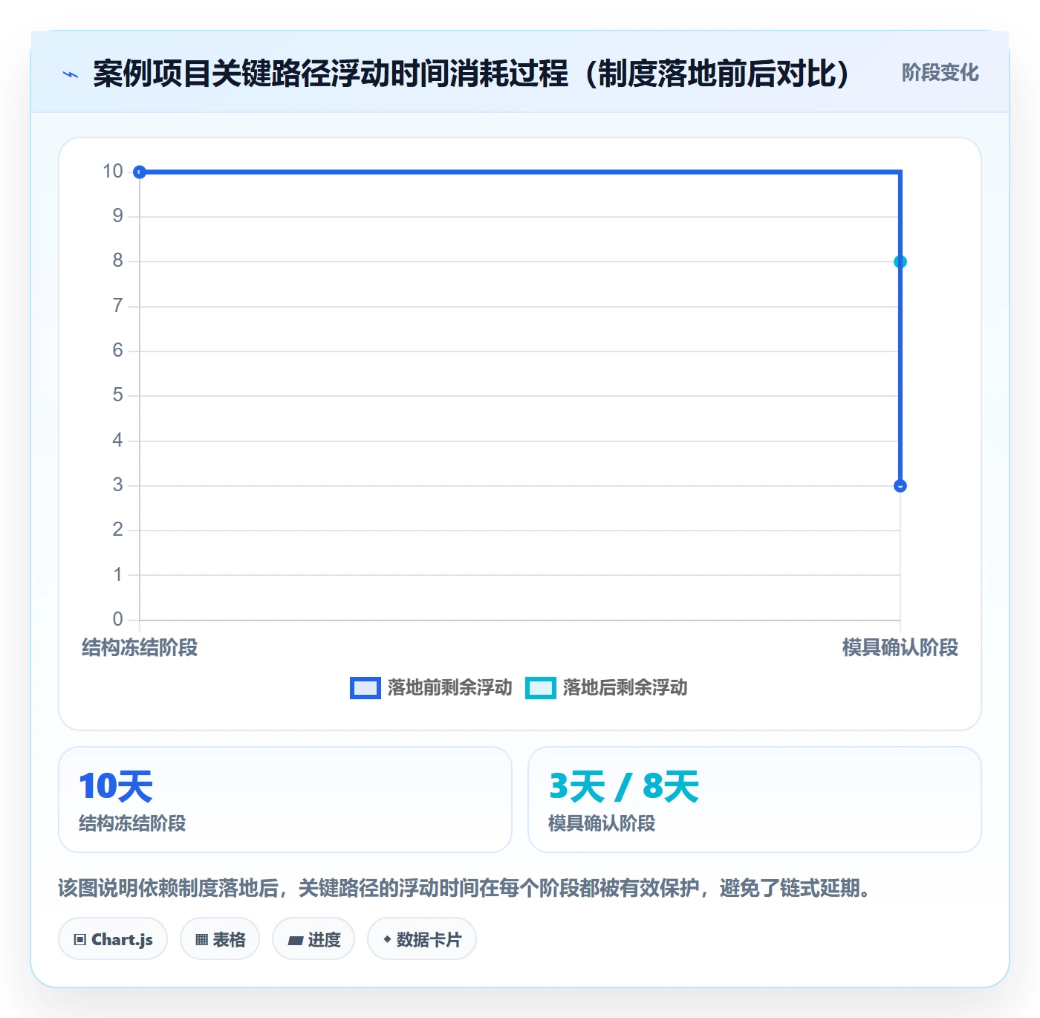Toggle the 落地前剩余浮动 legend swatch

[365, 688]
